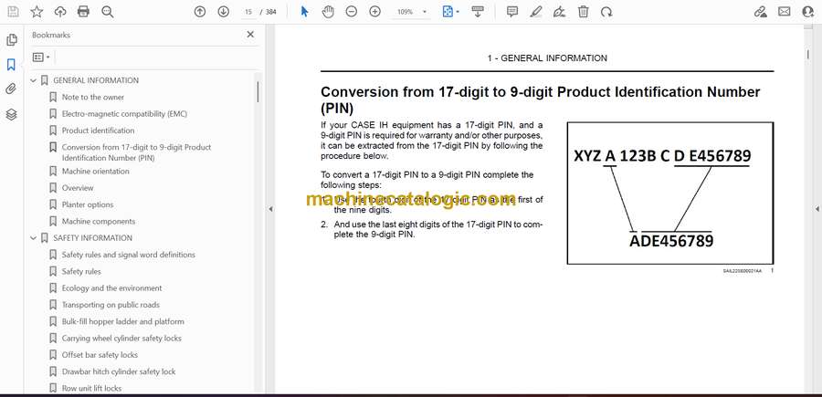Share link with others icon
This screenshot has height=397, width=822.
[x=760, y=12]
